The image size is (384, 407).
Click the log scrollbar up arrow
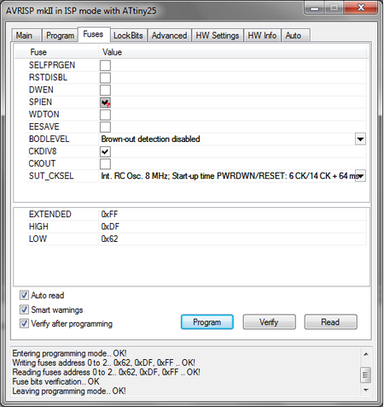(366, 354)
